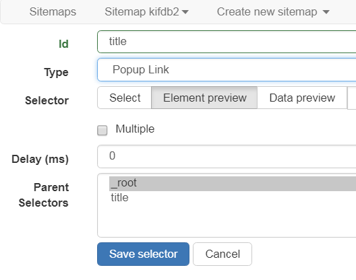Open the Type dropdown showing Popup Link
The width and height of the screenshot is (356, 280).
[227, 70]
